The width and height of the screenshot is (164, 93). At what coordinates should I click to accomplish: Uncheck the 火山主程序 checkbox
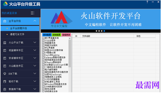(x=43, y=41)
